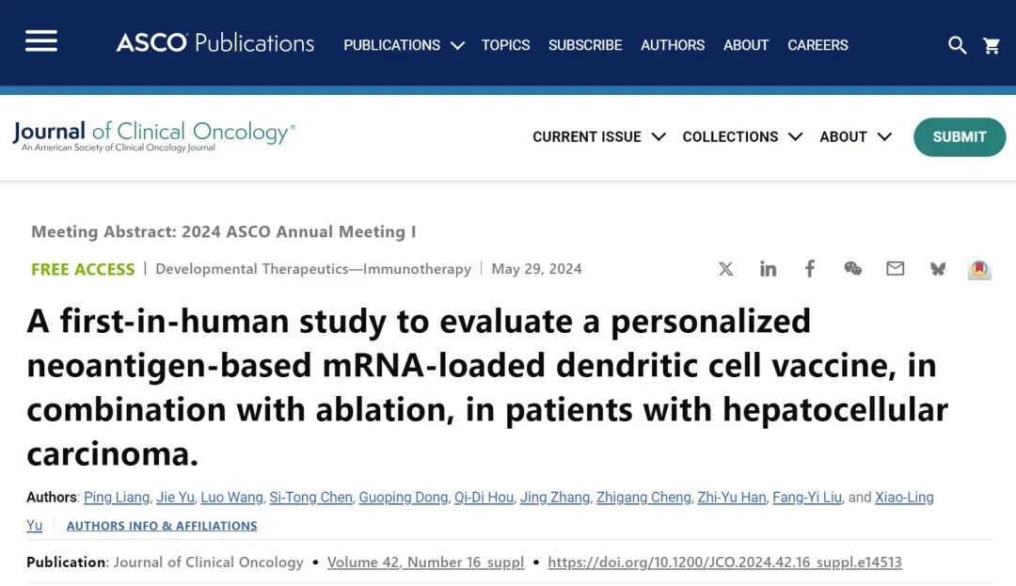The image size is (1016, 586).
Task: Share article on LinkedIn
Action: [x=769, y=269]
